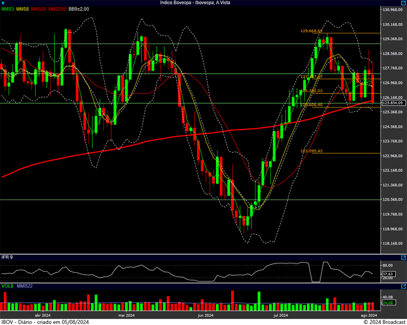407x325 pixels.
Task: Select the MMS8 moving average label
Action: pyautogui.click(x=23, y=9)
